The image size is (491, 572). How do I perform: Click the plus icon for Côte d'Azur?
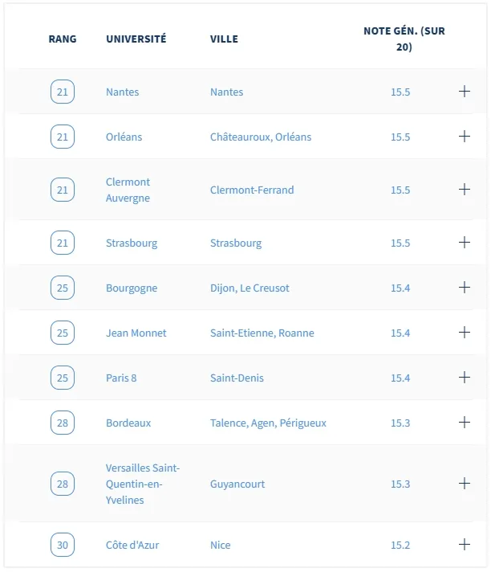point(464,544)
